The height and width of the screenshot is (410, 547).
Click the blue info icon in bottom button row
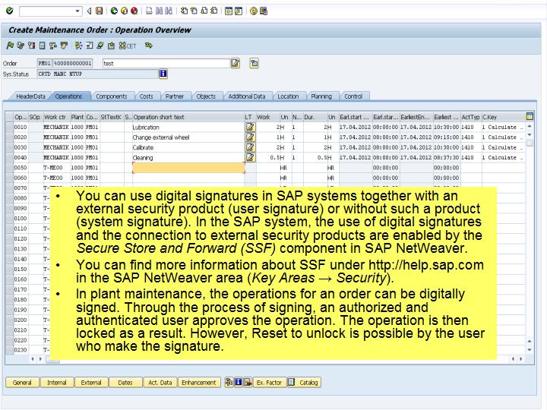click(x=239, y=382)
